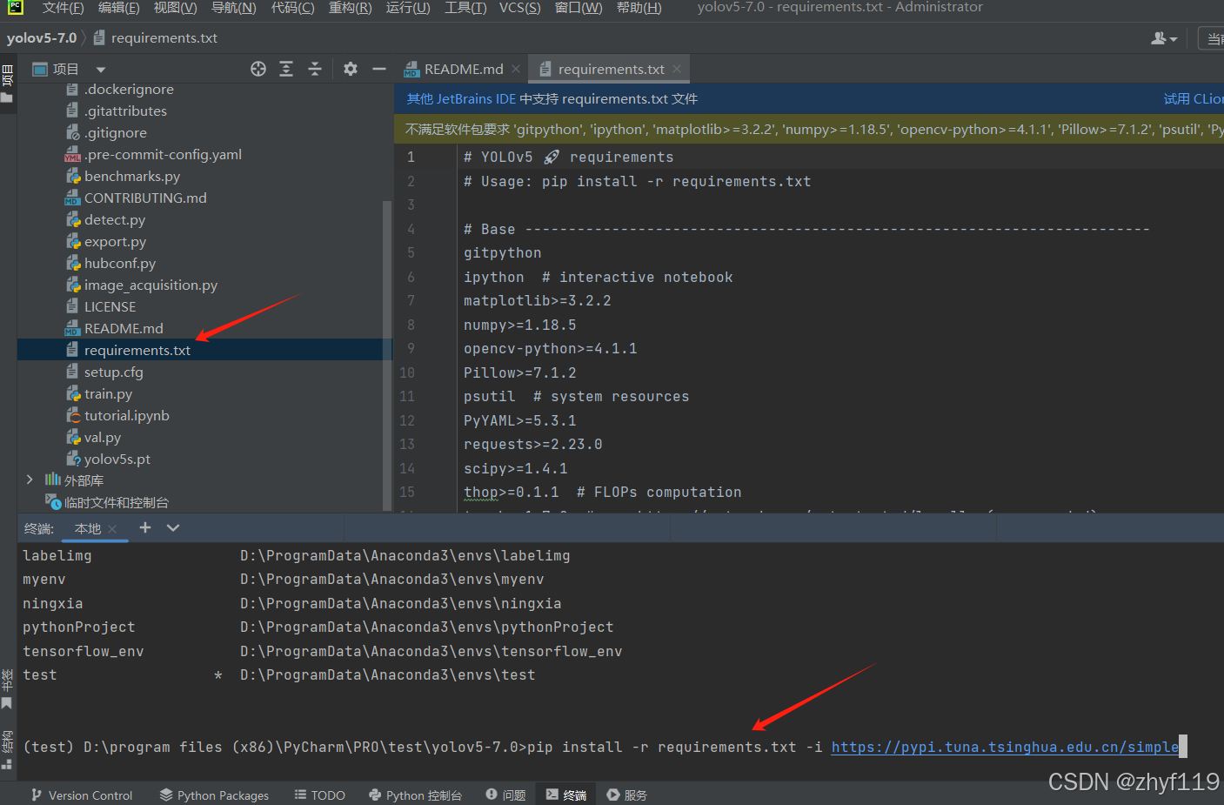Select hubconf.py in project tree
1224x805 pixels.
click(120, 263)
